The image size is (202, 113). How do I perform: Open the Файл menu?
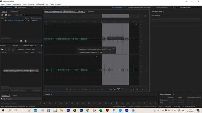click(x=3, y=4)
